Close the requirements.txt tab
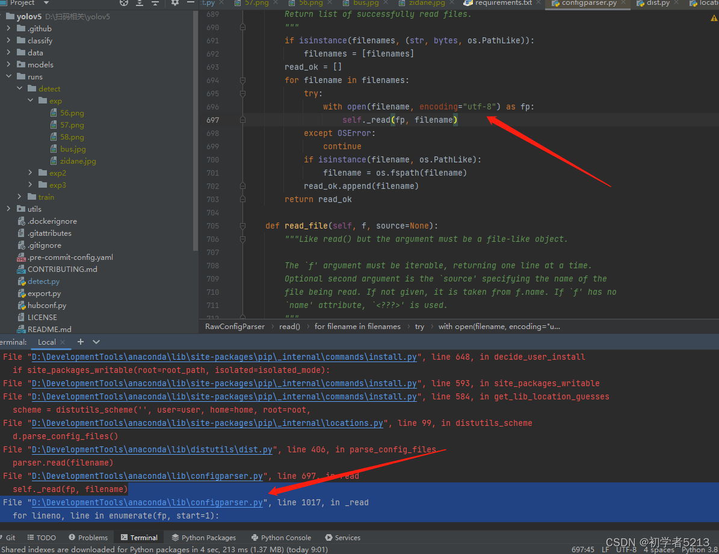This screenshot has height=554, width=719. 538,3
